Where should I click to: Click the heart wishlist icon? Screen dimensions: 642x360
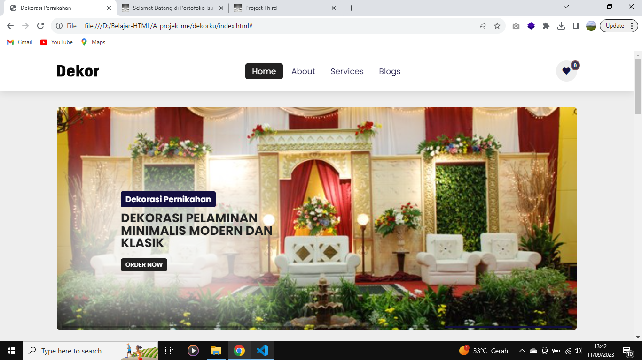coord(566,71)
